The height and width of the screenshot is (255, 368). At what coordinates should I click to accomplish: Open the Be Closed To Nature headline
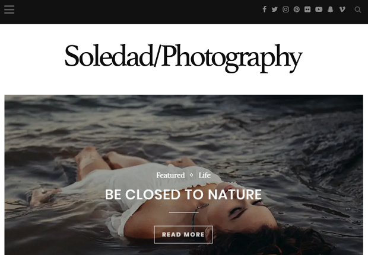pyautogui.click(x=183, y=195)
